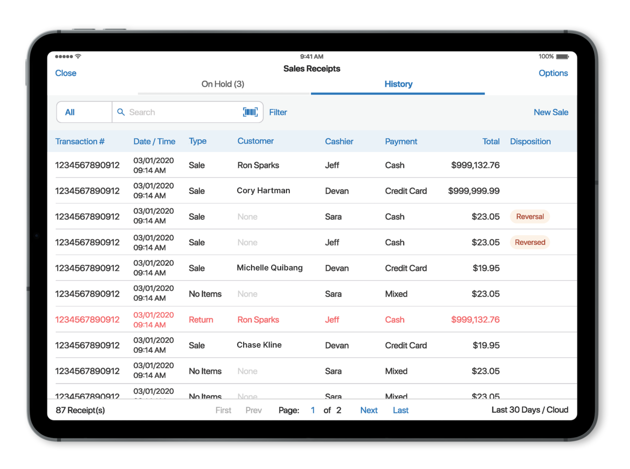Click the page number 1 indicator
Screen dimensions: 630x469
313,410
